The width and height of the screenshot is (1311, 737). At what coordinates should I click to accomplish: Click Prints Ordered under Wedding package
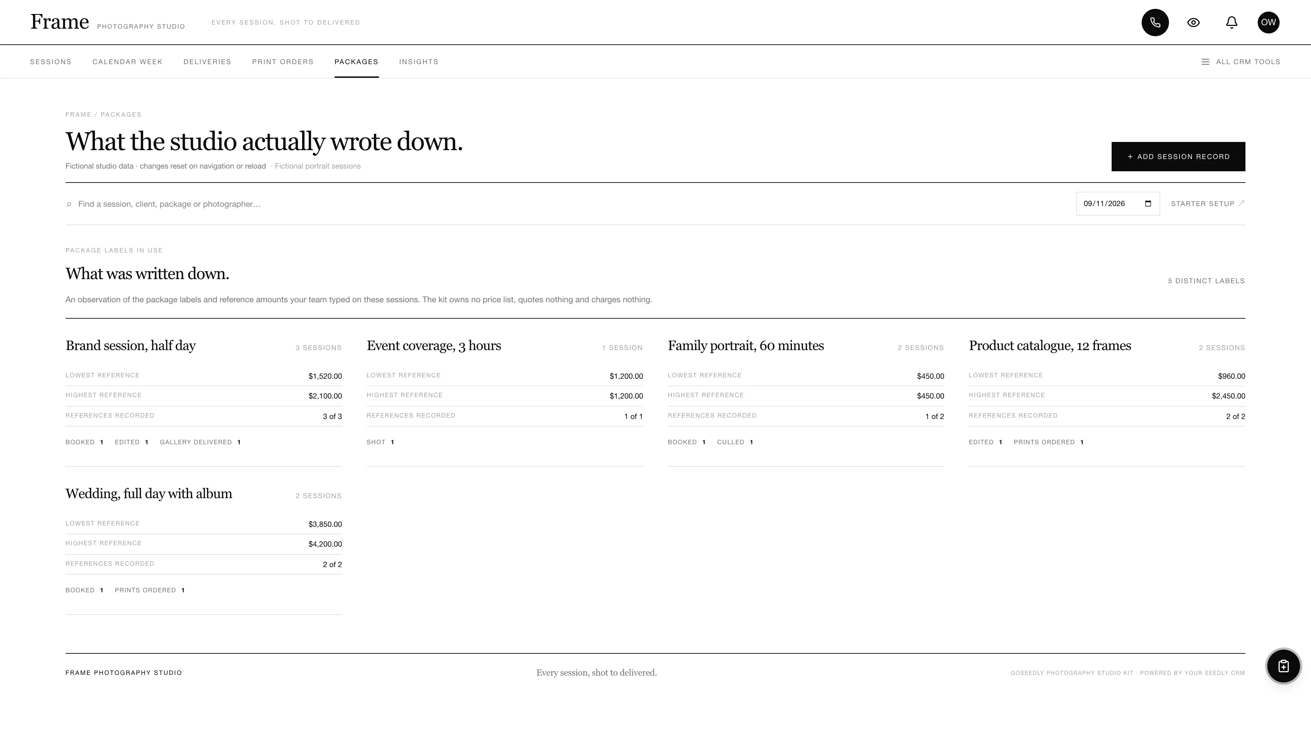tap(150, 590)
